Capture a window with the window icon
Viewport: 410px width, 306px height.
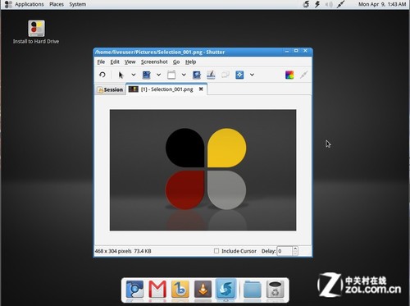pyautogui.click(x=171, y=75)
